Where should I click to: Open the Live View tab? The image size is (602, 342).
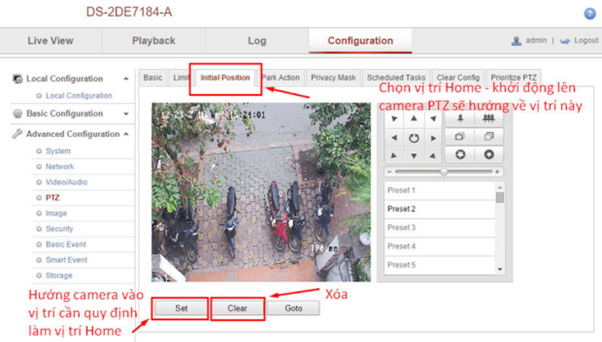(x=50, y=41)
